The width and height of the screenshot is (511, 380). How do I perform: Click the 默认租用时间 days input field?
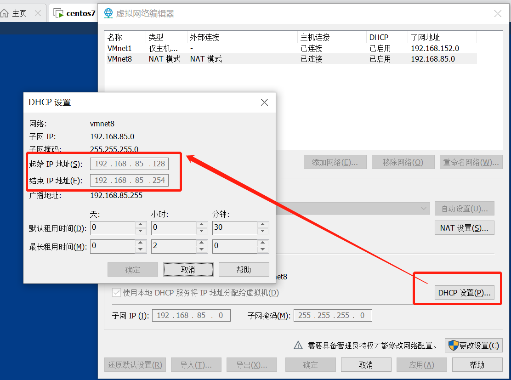pyautogui.click(x=113, y=228)
